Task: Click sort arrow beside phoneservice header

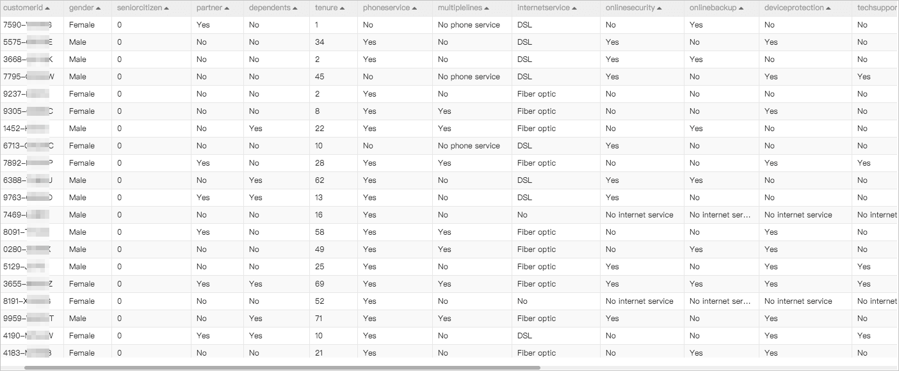Action: point(415,8)
